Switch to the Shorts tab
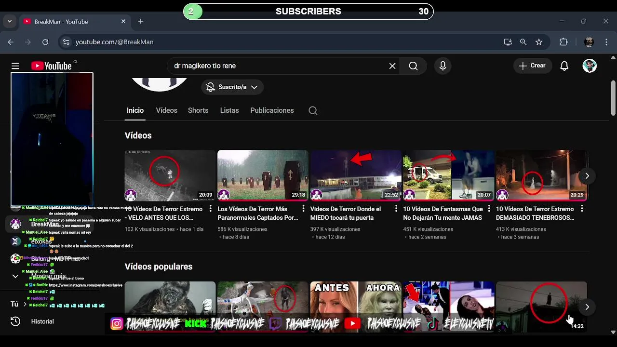Screen dimensions: 617x347 point(198,110)
